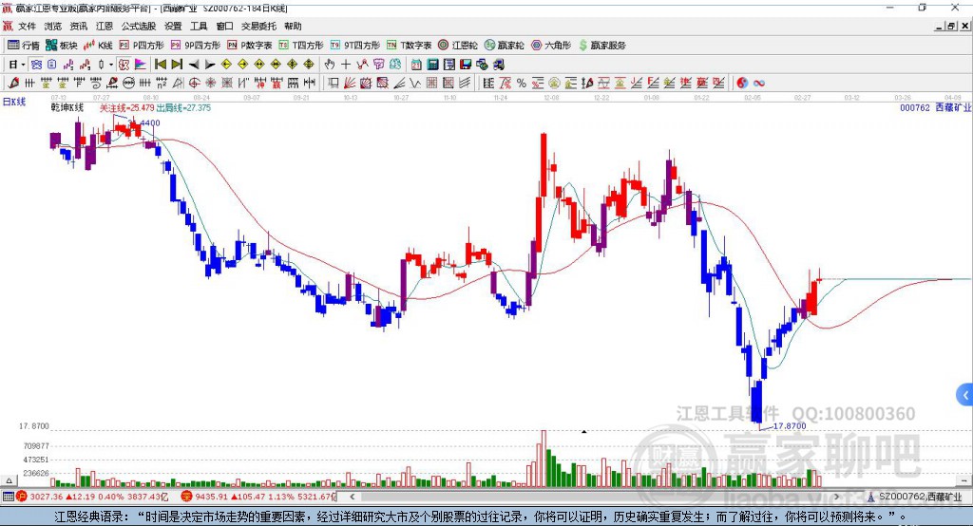Image resolution: width=973 pixels, height=526 pixels.
Task: Open the T四方形 tool
Action: pyautogui.click(x=301, y=46)
